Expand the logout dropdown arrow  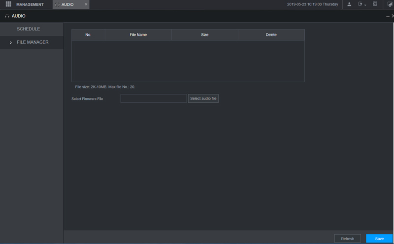coord(365,5)
